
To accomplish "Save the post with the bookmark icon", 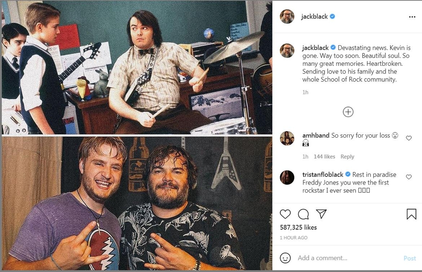I will tap(411, 214).
